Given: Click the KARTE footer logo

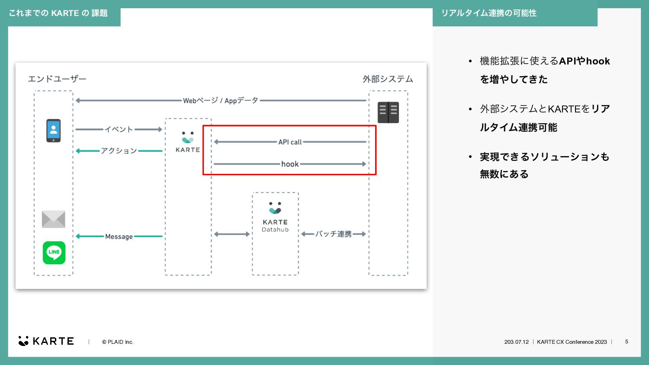Looking at the screenshot, I should pyautogui.click(x=46, y=341).
